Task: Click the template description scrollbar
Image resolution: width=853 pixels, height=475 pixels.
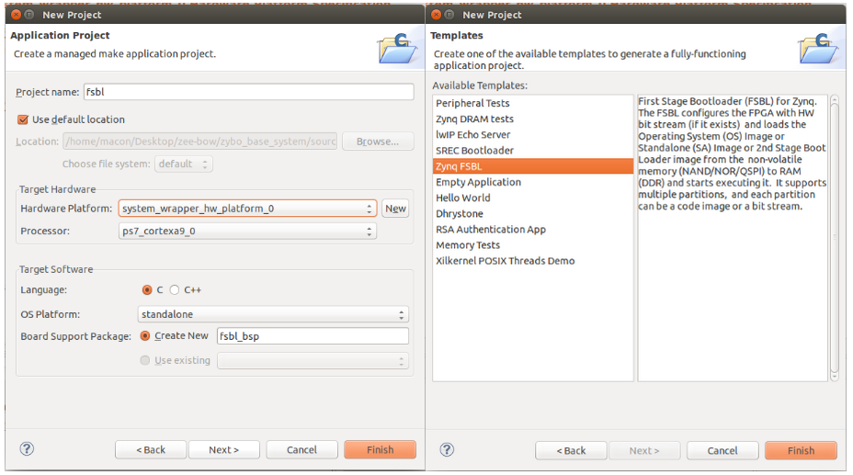Action: [x=835, y=238]
